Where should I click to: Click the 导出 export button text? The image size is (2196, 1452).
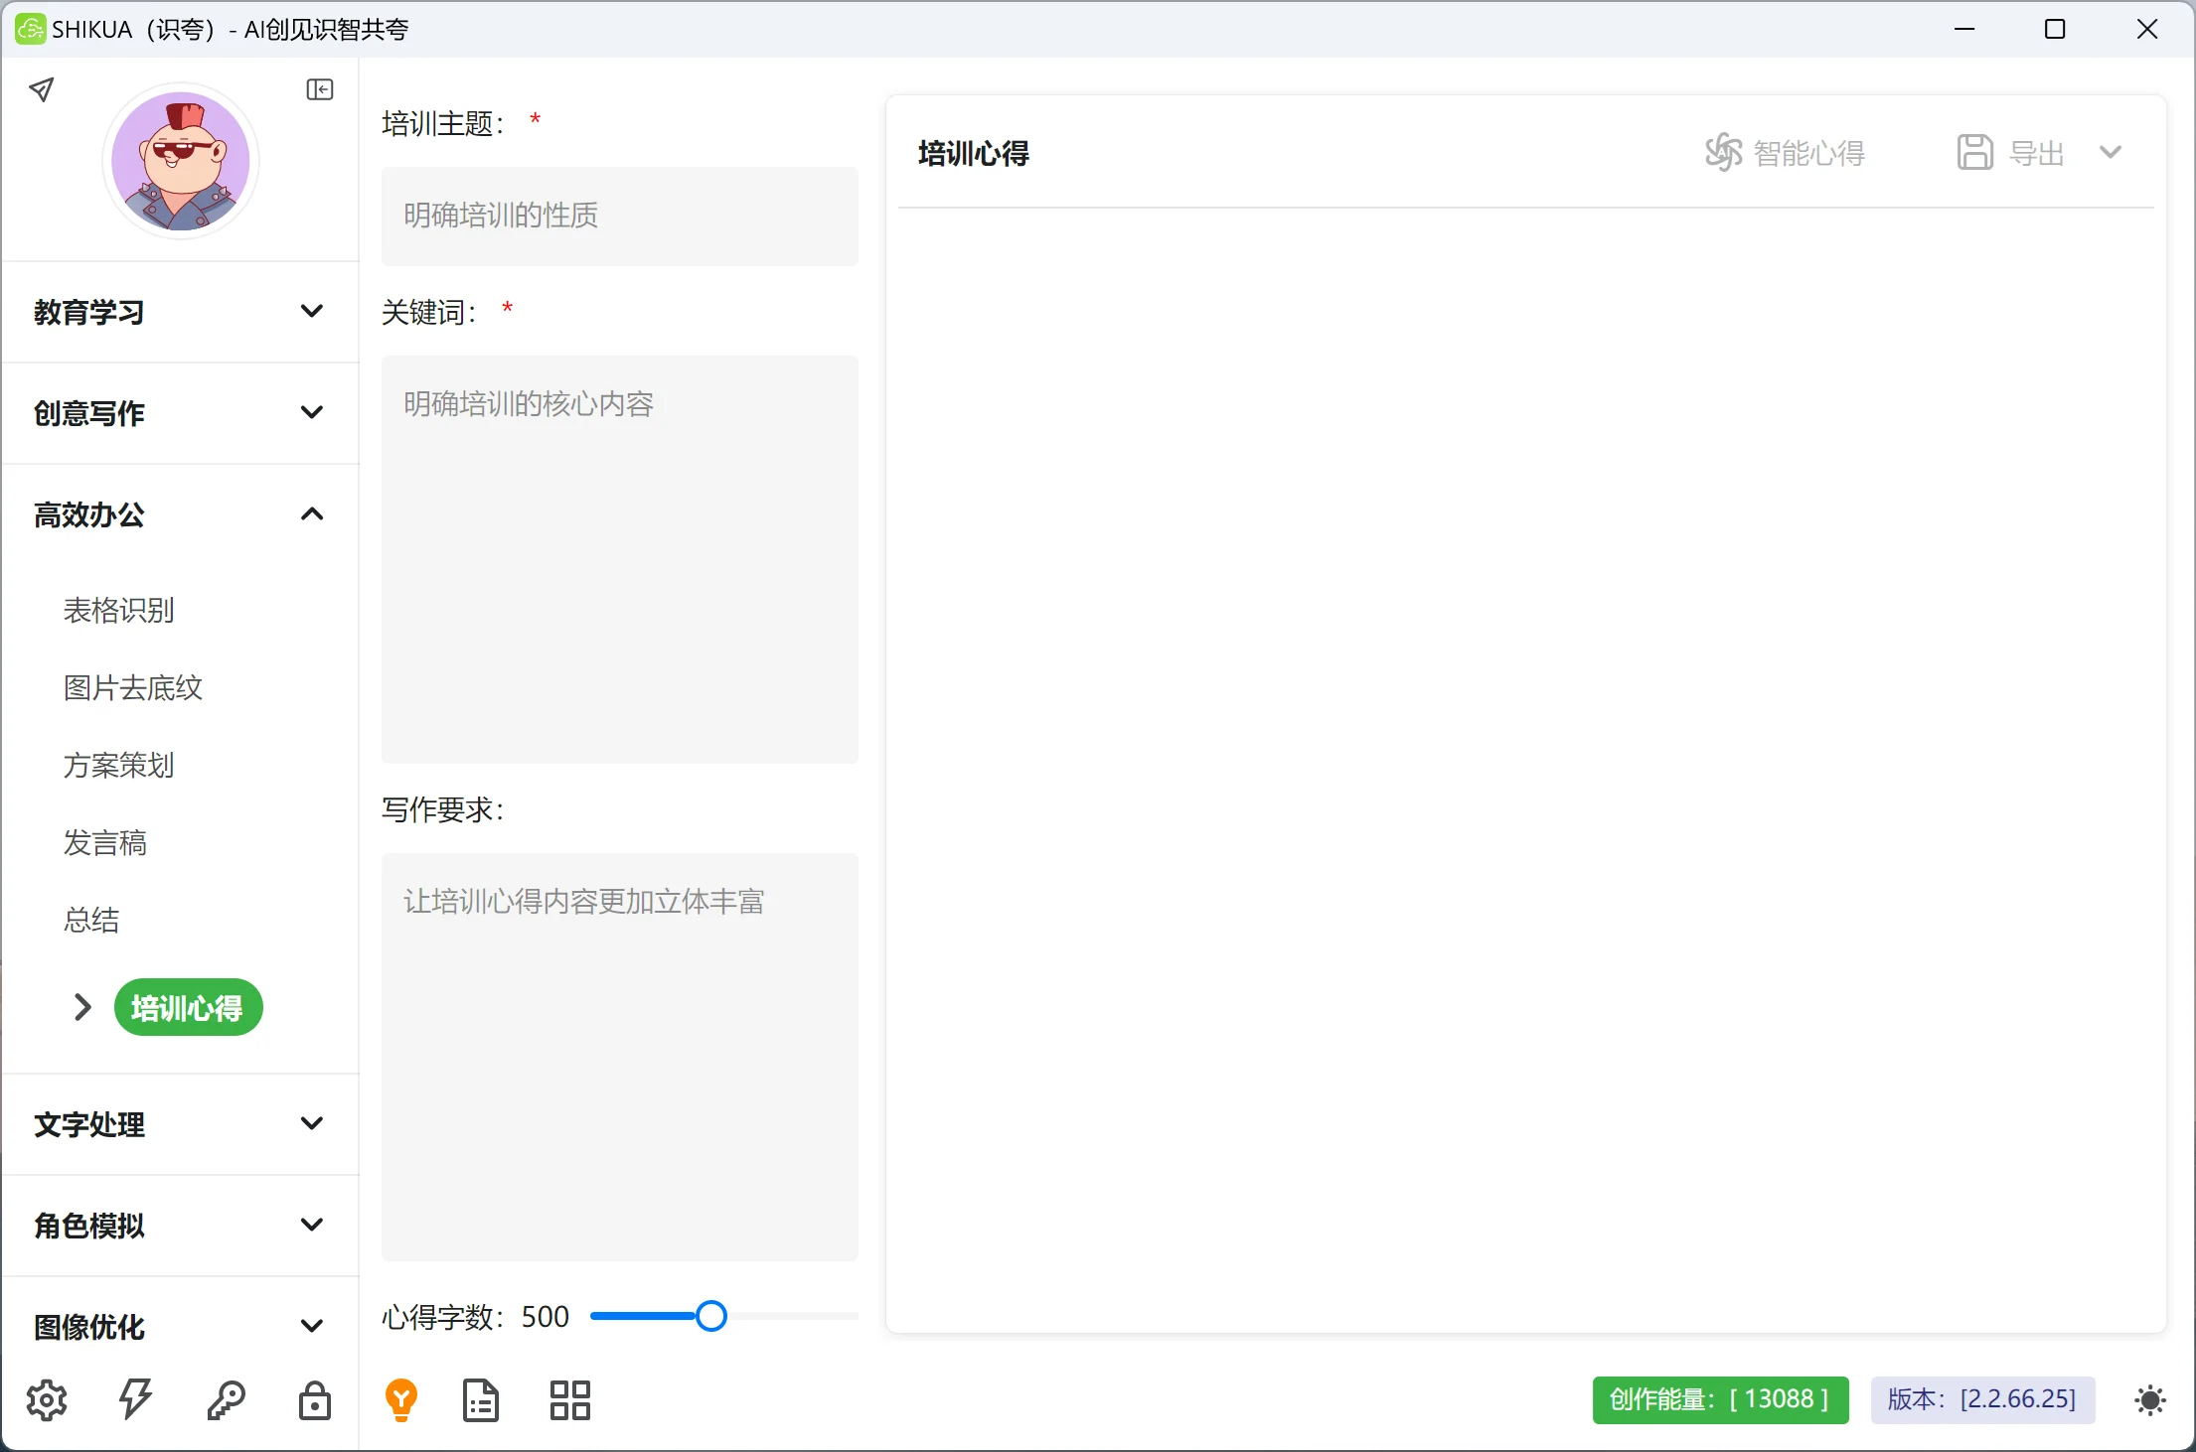pyautogui.click(x=2037, y=153)
